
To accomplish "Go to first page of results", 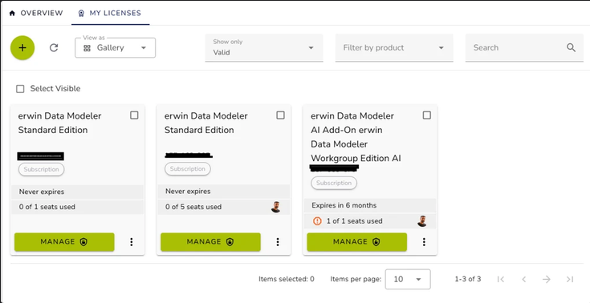I will tap(500, 279).
